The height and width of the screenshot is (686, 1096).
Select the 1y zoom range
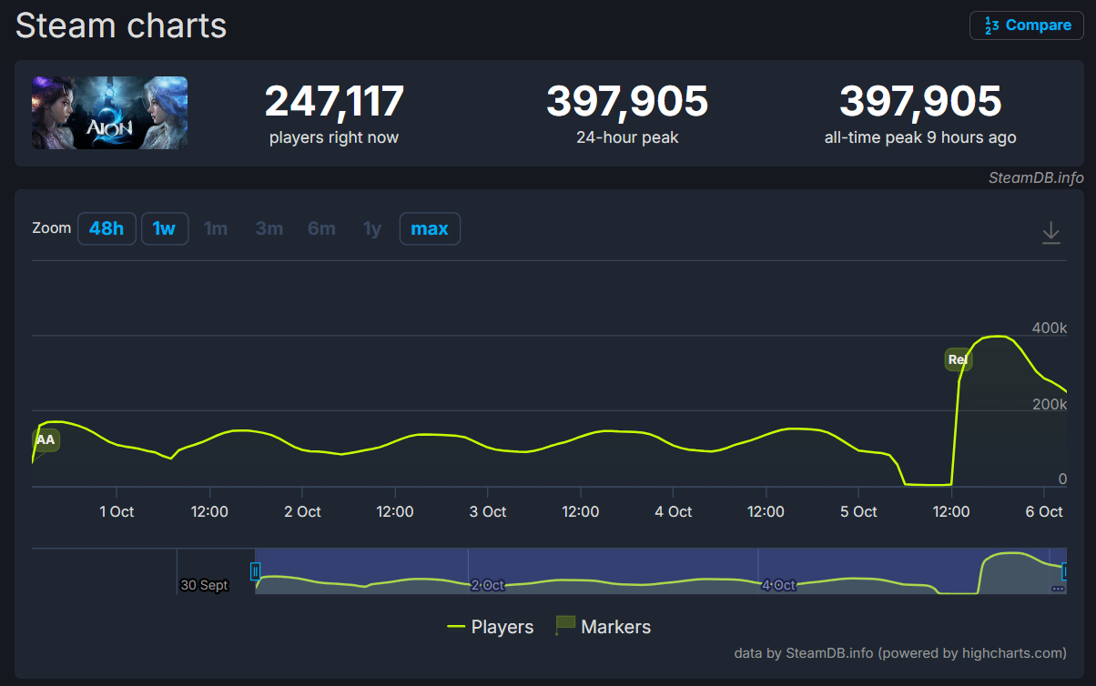point(372,228)
